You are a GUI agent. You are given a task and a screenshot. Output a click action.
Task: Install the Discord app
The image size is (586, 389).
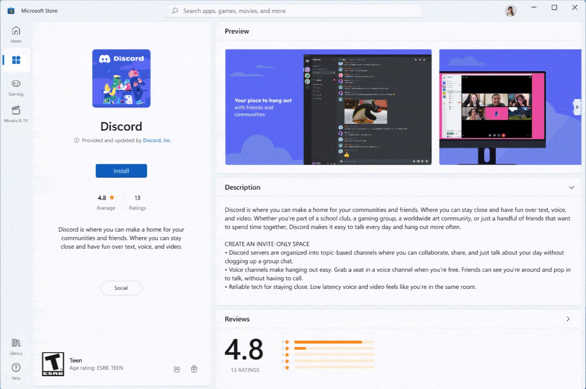tap(121, 171)
